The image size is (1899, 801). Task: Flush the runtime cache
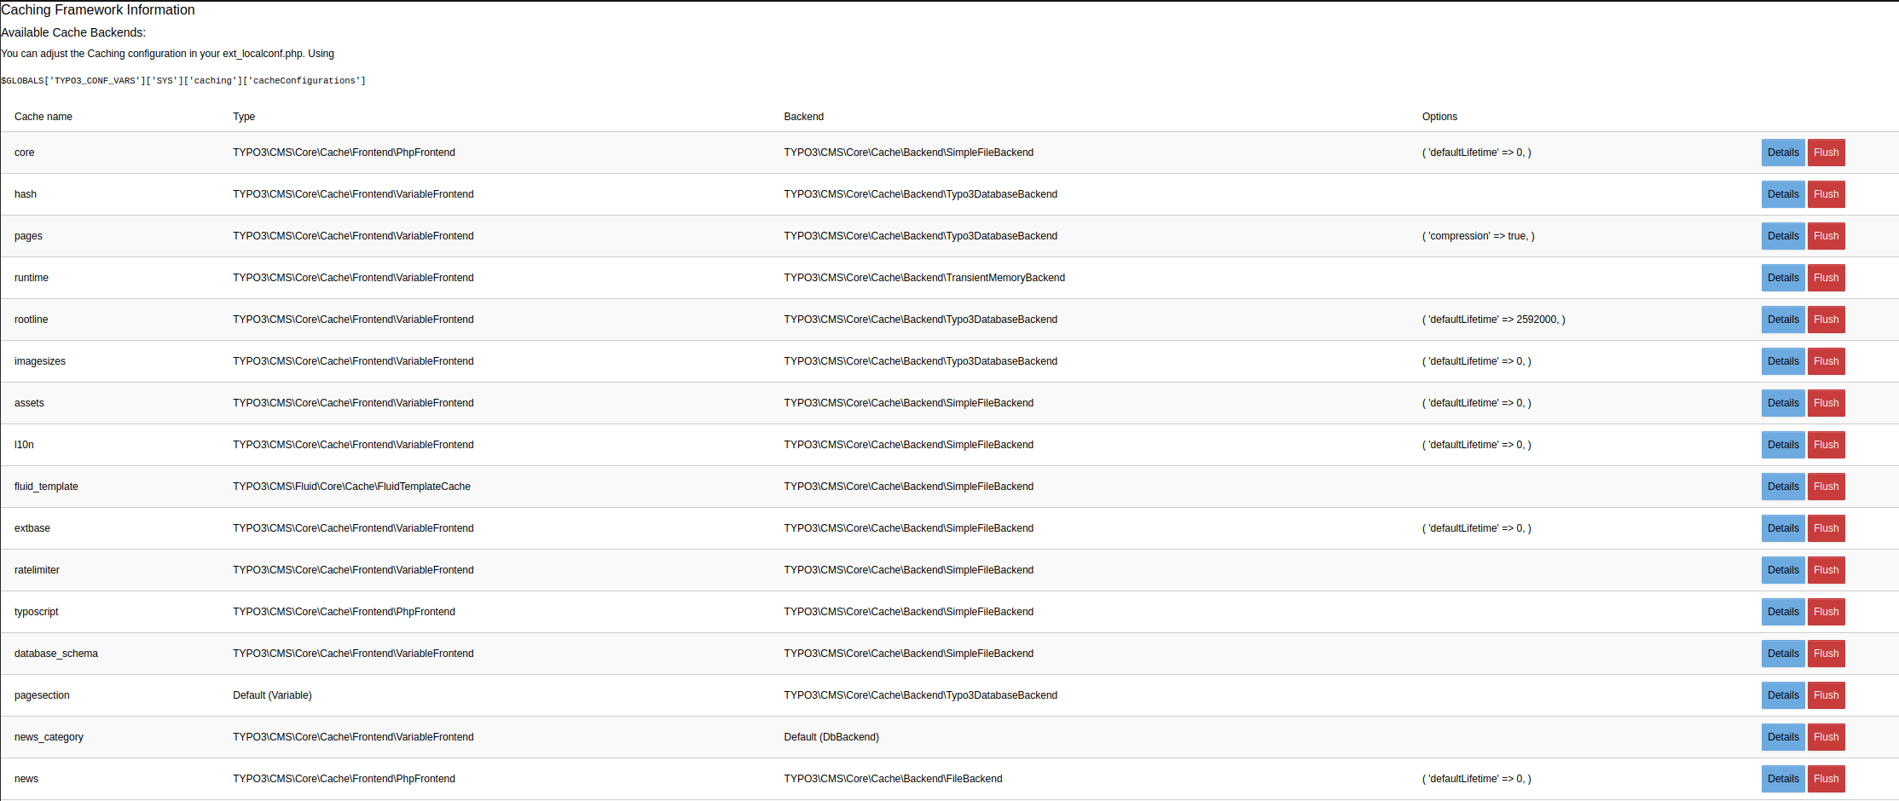pos(1827,278)
